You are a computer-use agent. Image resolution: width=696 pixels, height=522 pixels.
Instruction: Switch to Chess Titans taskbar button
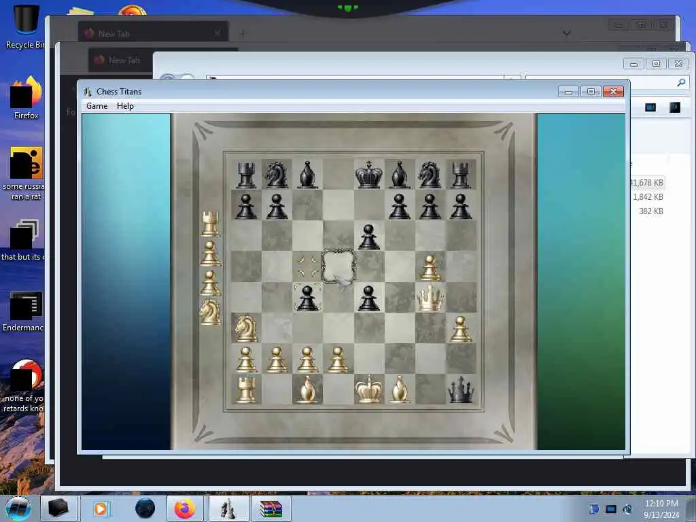tap(228, 508)
